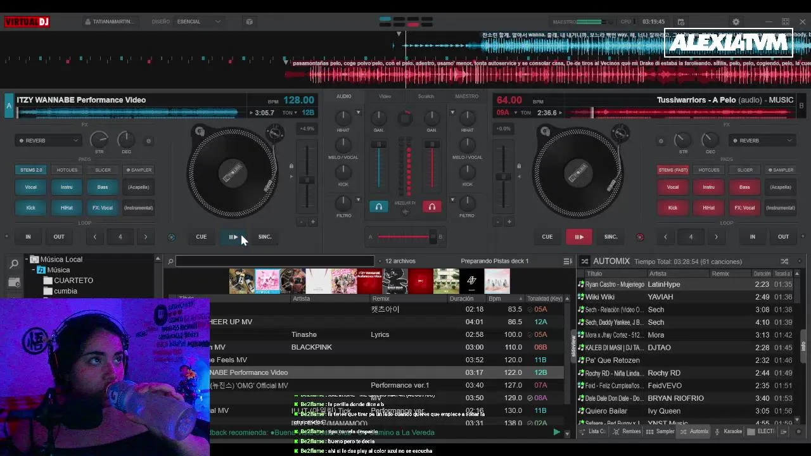Click the browser search magnifier icon

coord(170,262)
